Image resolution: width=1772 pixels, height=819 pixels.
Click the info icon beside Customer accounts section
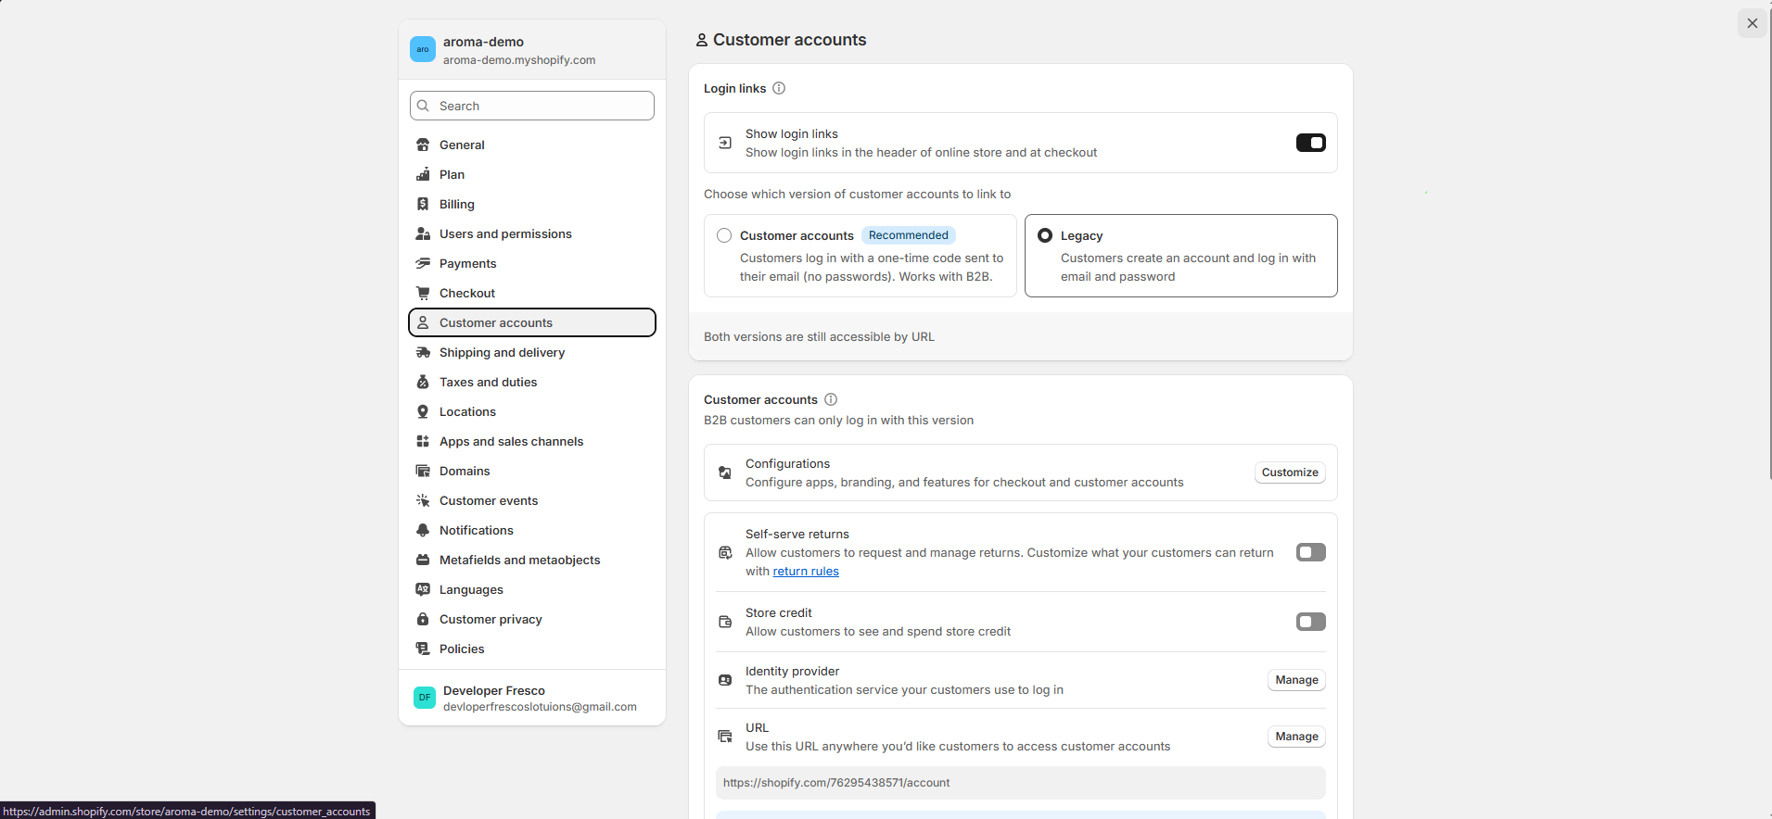(831, 399)
